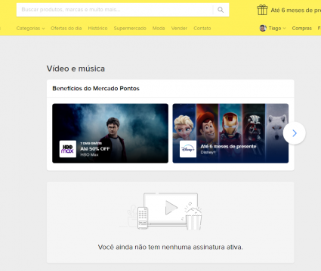Open Tiago's profile avatar
Image resolution: width=321 pixels, height=271 pixels.
click(263, 28)
